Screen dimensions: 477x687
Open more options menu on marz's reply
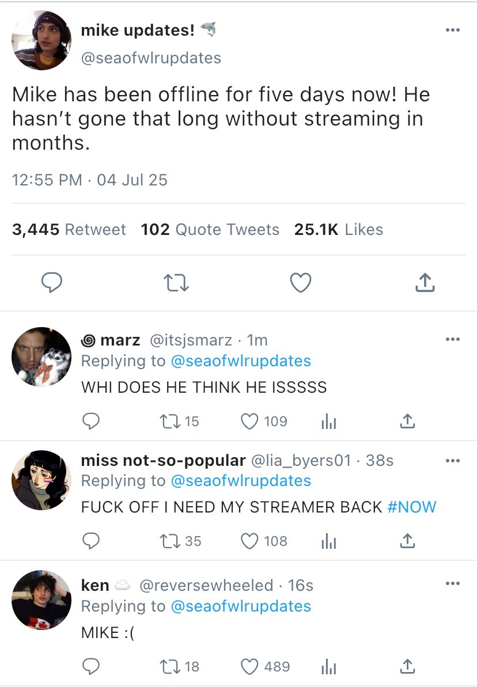[453, 340]
